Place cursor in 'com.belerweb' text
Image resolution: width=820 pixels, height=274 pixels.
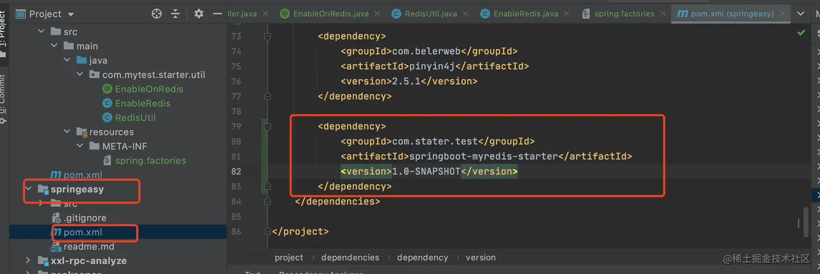(x=426, y=52)
